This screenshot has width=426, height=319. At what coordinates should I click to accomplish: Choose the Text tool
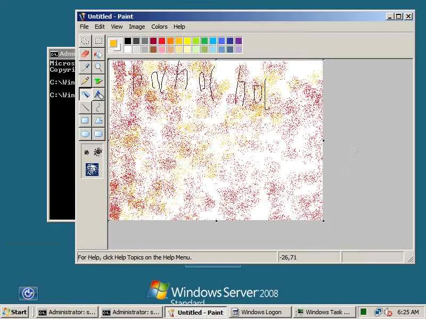[99, 95]
